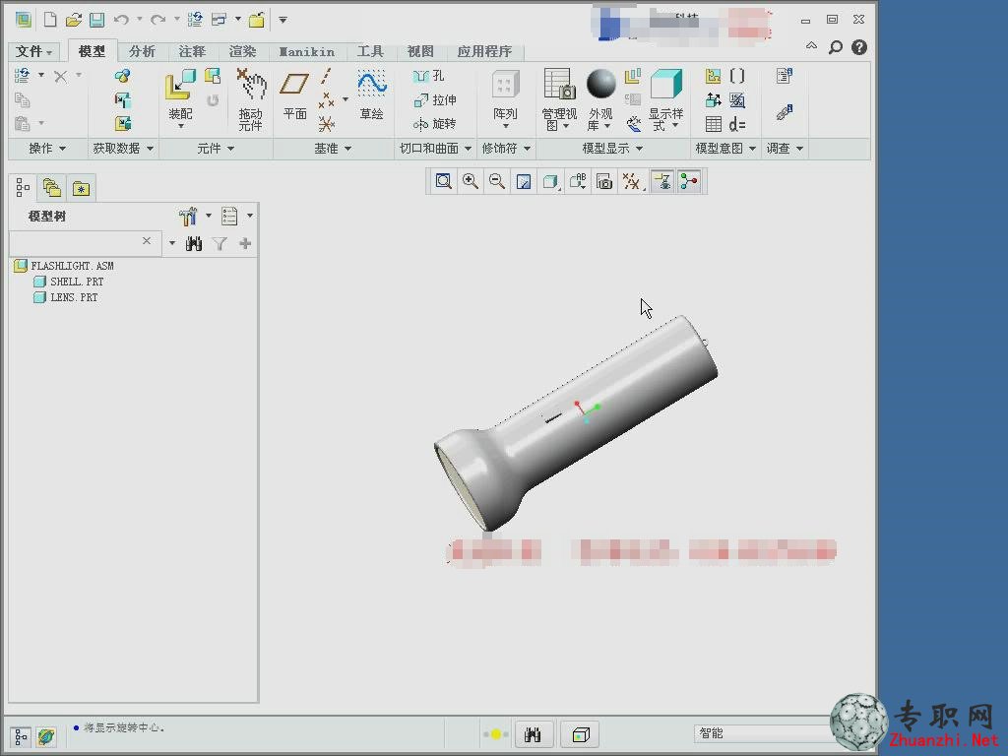Expand the Operations (操作) group dropdown
The image size is (1008, 756).
(x=47, y=149)
